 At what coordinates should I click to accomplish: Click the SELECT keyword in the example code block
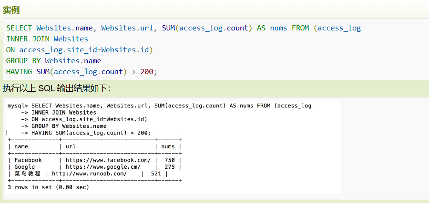pos(19,28)
